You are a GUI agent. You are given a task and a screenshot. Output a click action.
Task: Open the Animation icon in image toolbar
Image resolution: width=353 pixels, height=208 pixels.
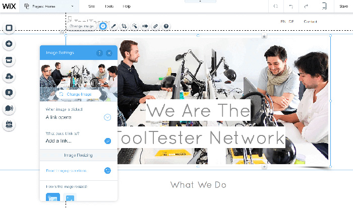tap(145, 26)
